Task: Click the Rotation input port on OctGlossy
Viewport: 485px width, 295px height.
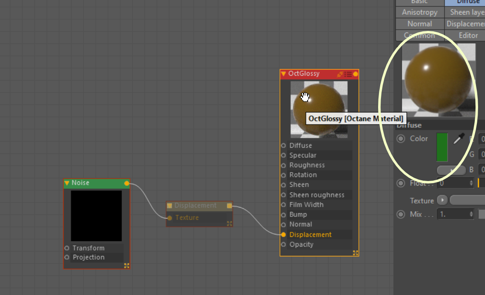Action: click(283, 175)
